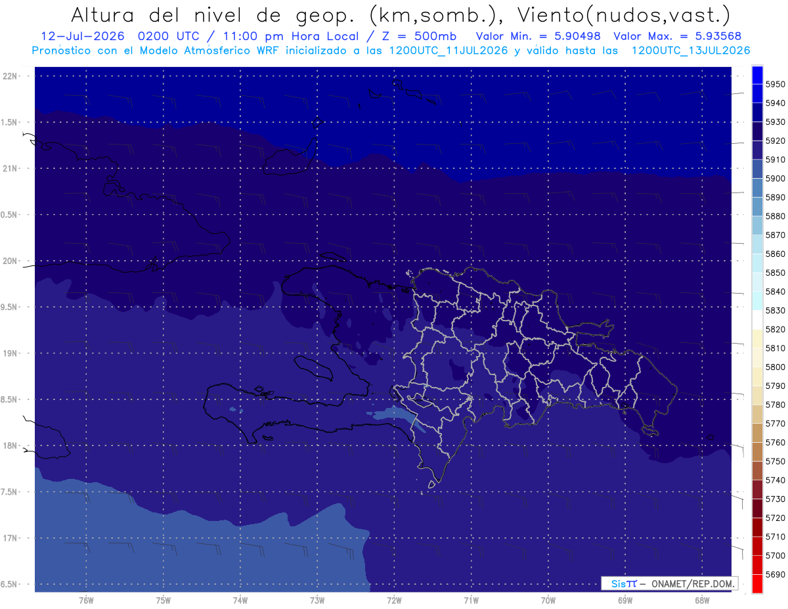Click the 70W longitude axis label
Image resolution: width=788 pixels, height=609 pixels.
[548, 600]
